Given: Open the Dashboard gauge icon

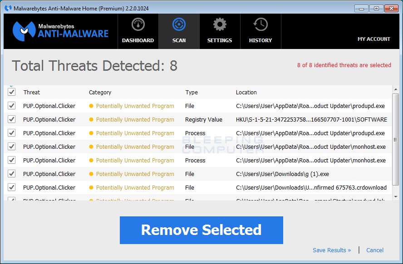Looking at the screenshot, I should click(x=138, y=24).
